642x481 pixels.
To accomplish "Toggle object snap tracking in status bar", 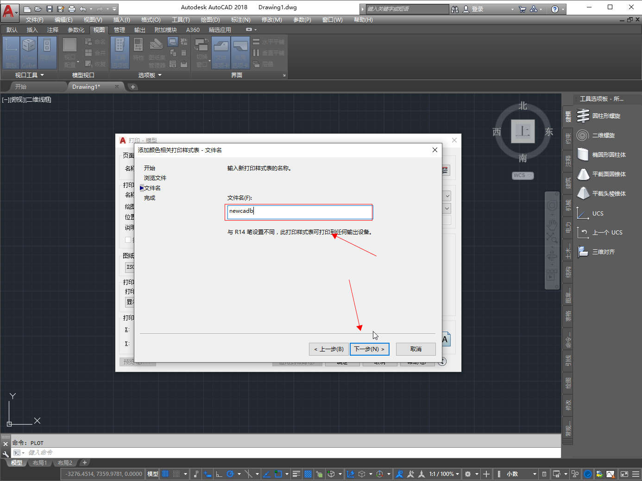I will click(267, 474).
